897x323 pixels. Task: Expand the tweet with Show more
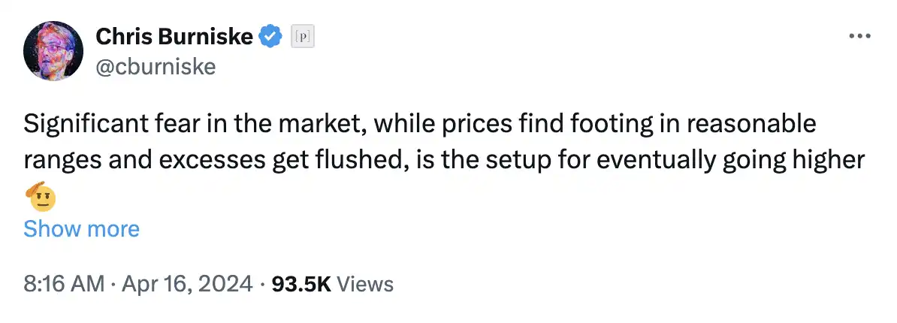point(81,228)
